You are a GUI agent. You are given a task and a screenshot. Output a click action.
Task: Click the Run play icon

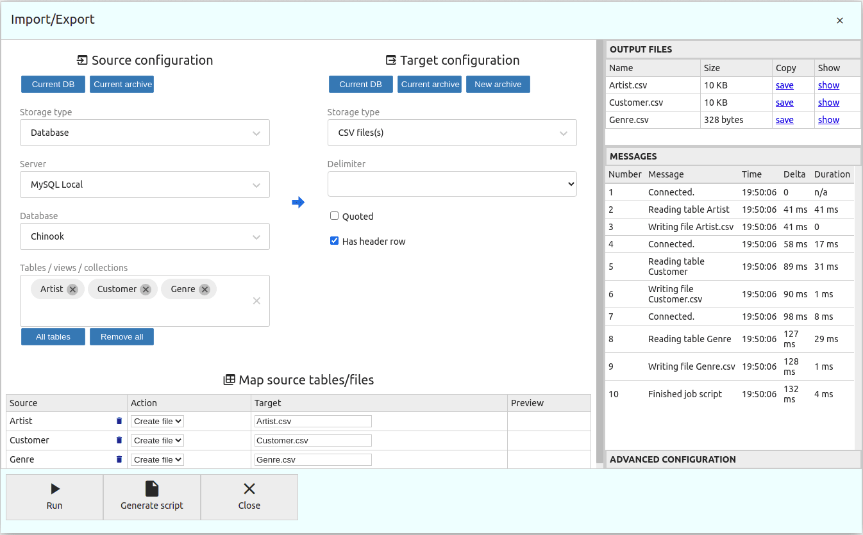coord(54,488)
